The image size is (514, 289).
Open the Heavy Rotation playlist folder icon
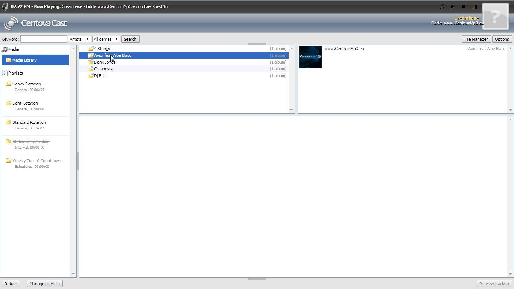pyautogui.click(x=9, y=84)
